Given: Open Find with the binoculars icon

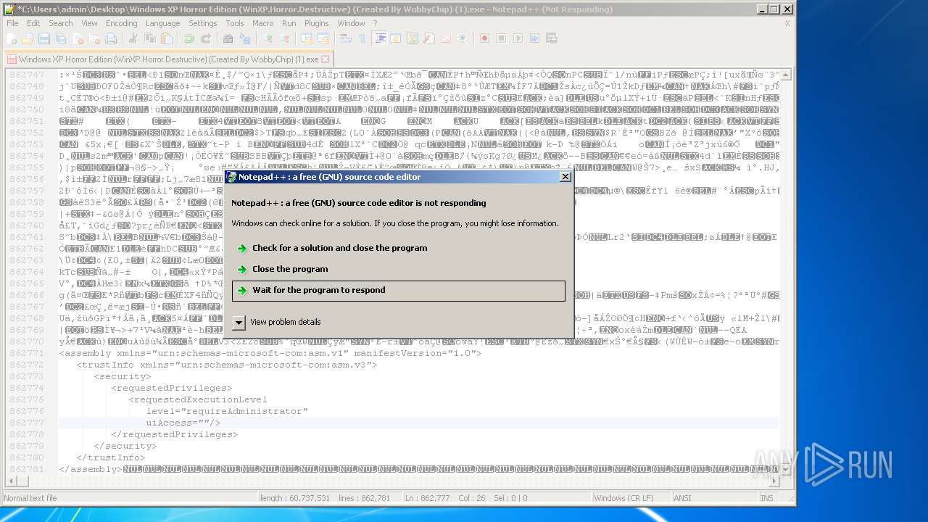Looking at the screenshot, I should pyautogui.click(x=228, y=38).
